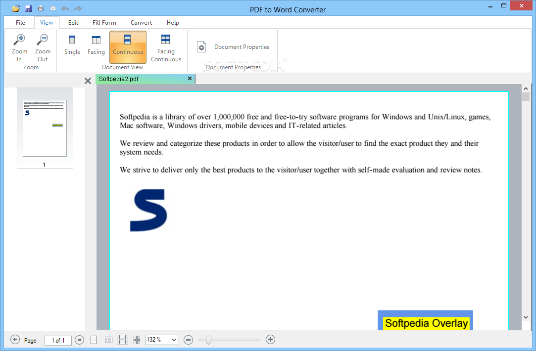Click continuous layout icon in status bar

click(x=122, y=340)
